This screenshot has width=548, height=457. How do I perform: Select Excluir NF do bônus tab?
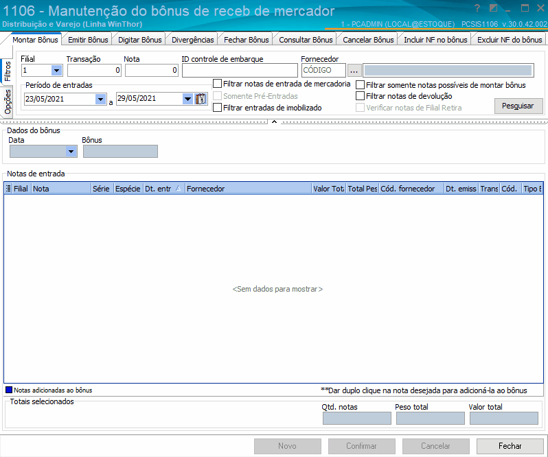(510, 40)
